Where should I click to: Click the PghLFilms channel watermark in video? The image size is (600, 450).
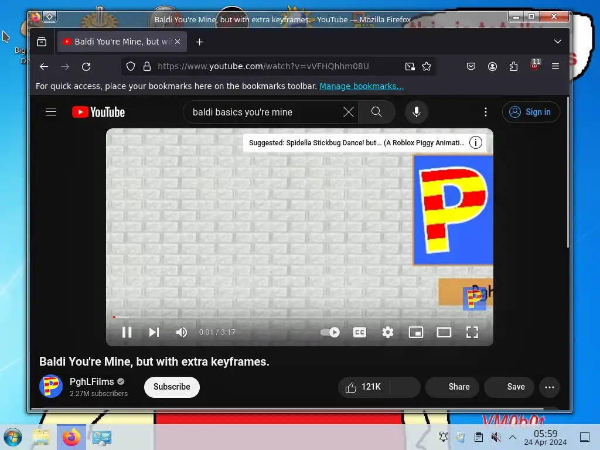pos(475,298)
